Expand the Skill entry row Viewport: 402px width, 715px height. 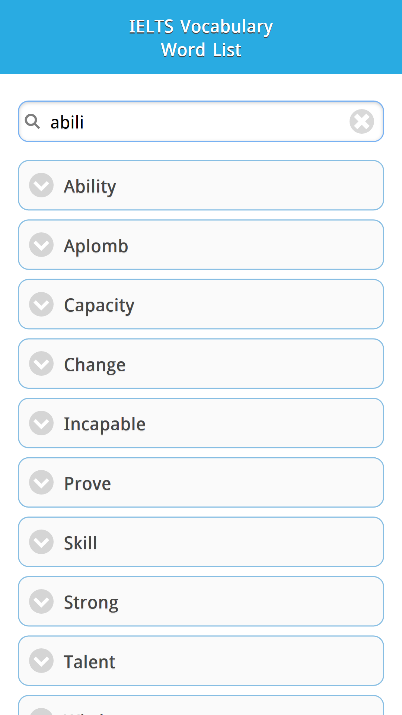[201, 542]
